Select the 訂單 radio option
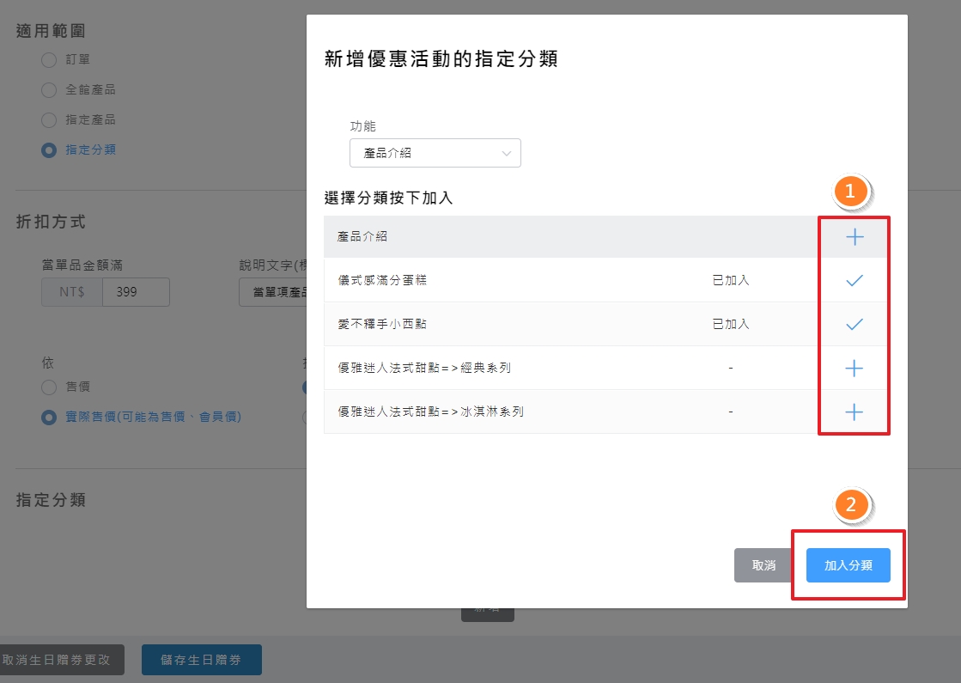Image resolution: width=961 pixels, height=683 pixels. click(49, 60)
